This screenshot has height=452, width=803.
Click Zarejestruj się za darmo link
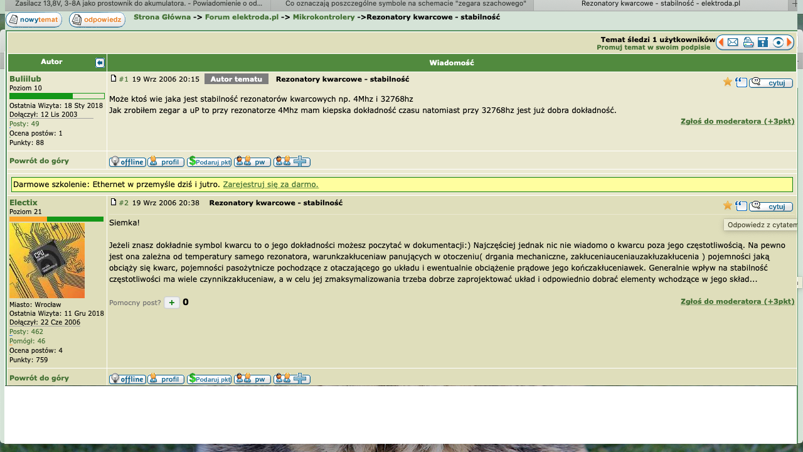coord(270,185)
